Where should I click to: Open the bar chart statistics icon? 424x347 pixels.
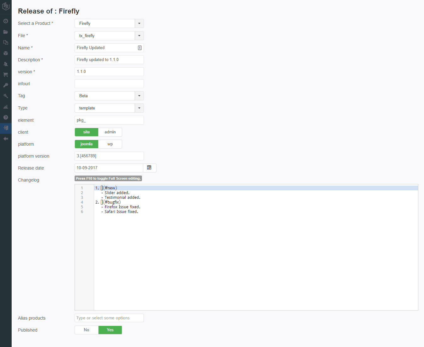6,107
